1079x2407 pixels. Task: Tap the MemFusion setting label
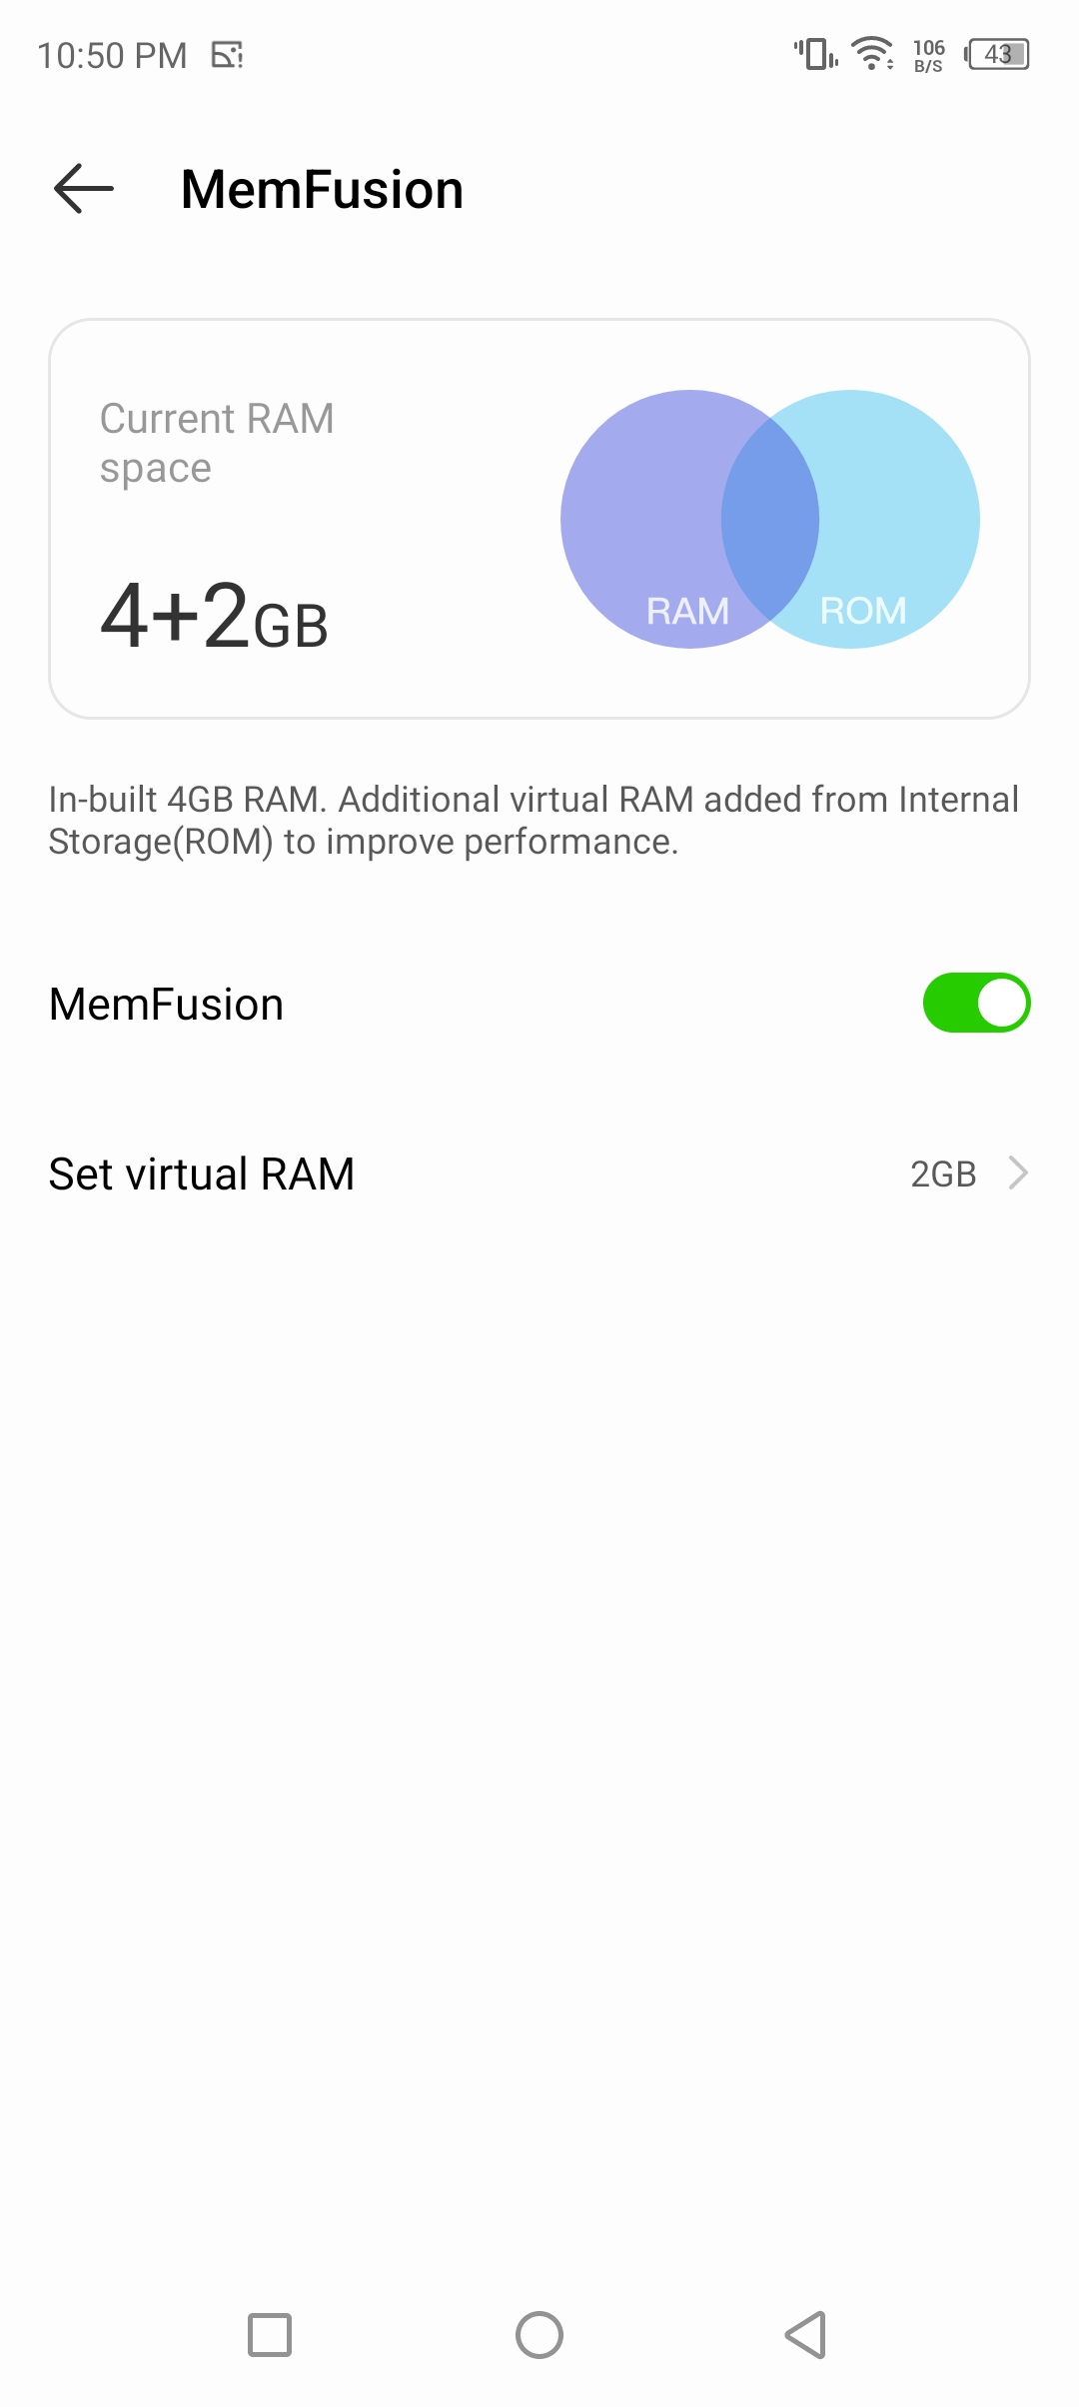click(167, 1004)
